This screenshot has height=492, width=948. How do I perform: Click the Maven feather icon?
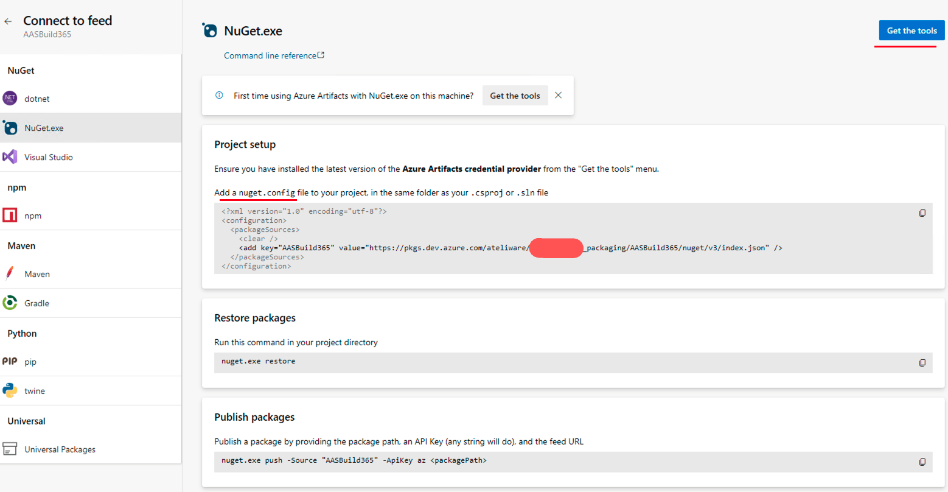(x=10, y=273)
